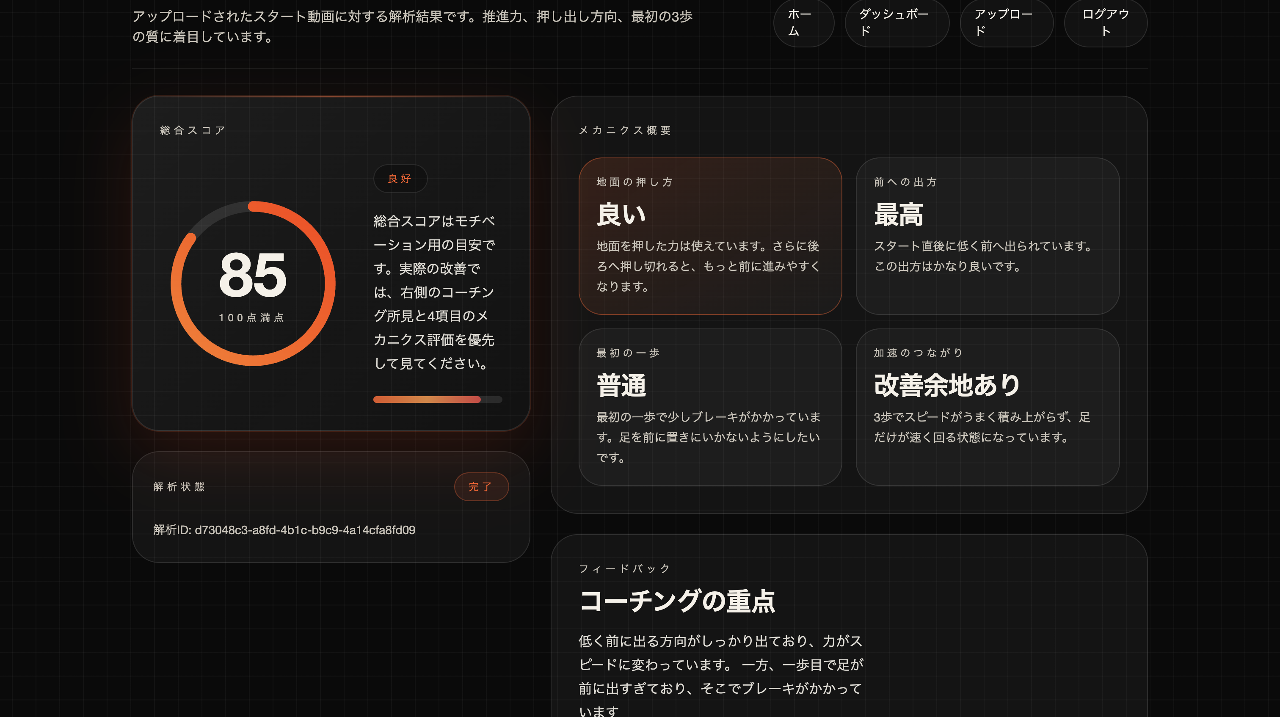The height and width of the screenshot is (717, 1280).
Task: Select the 地面の押し方 mechanics card
Action: [711, 234]
